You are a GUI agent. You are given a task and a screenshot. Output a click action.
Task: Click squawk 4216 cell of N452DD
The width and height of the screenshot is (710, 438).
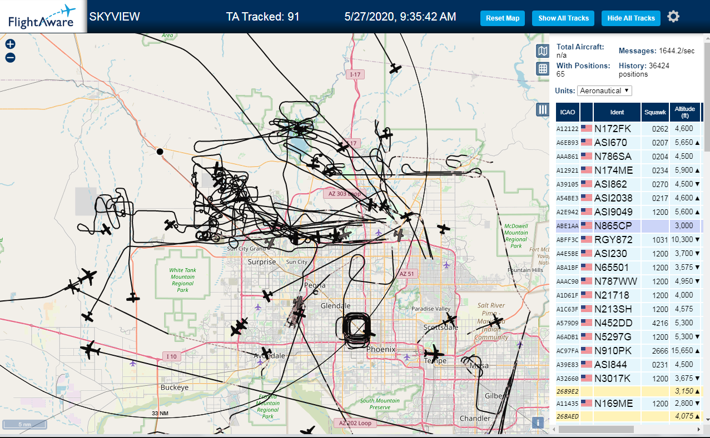(x=655, y=323)
